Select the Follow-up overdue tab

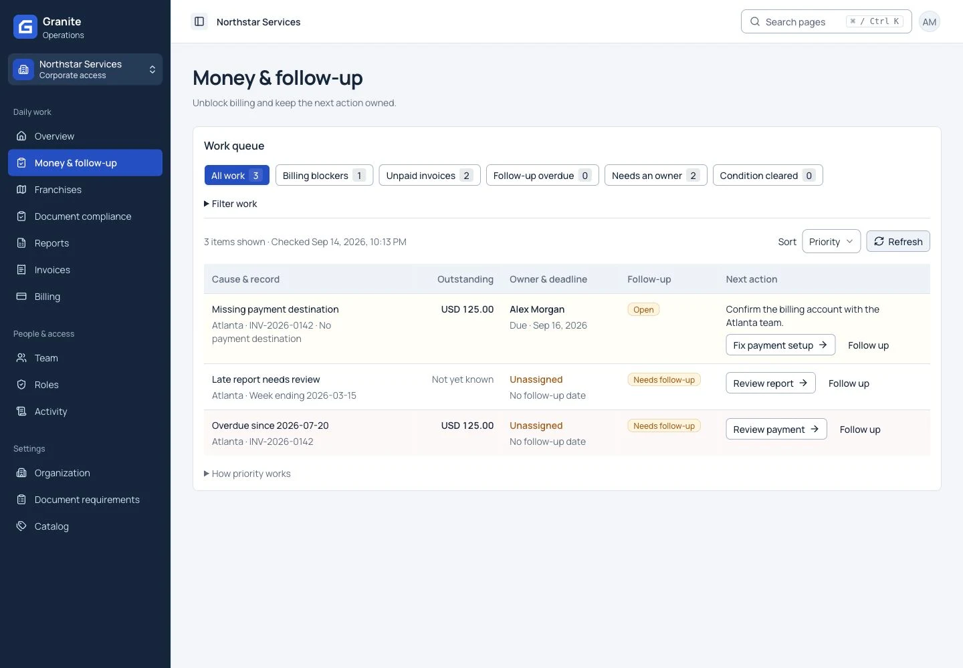(x=542, y=176)
